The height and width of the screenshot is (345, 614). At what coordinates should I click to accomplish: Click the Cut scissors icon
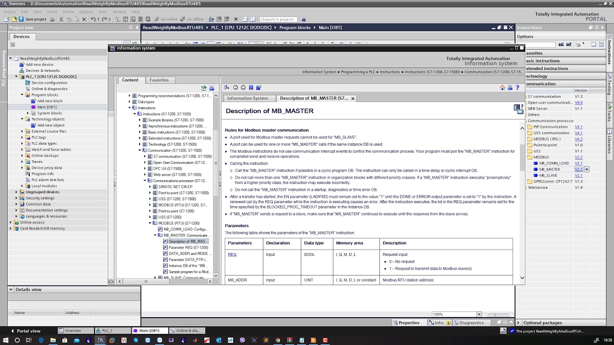pos(61,19)
